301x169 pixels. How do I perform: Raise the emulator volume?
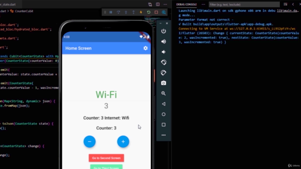[x=164, y=41]
